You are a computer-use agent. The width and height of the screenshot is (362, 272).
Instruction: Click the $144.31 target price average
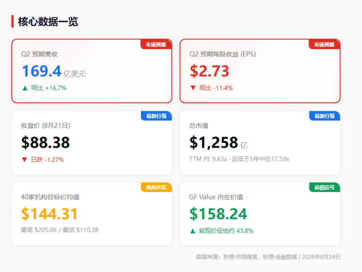pos(49,214)
